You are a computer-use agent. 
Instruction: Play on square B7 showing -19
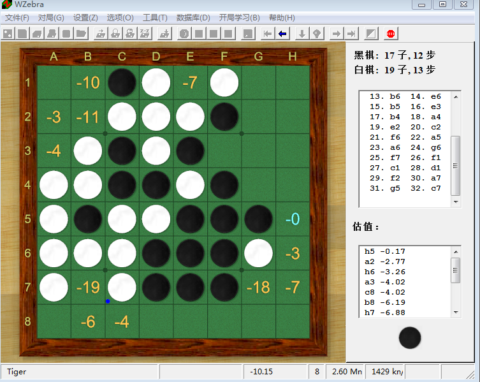pyautogui.click(x=88, y=288)
